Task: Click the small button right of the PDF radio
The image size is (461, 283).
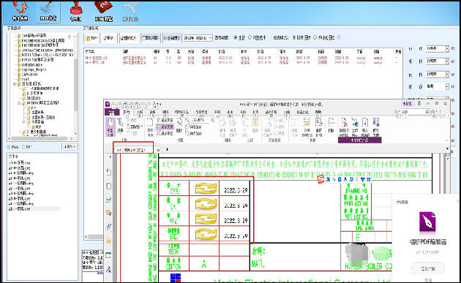Action: (x=70, y=147)
